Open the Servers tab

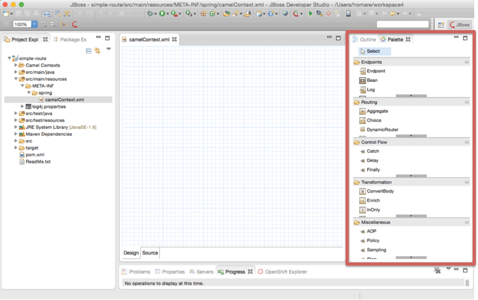[202, 272]
